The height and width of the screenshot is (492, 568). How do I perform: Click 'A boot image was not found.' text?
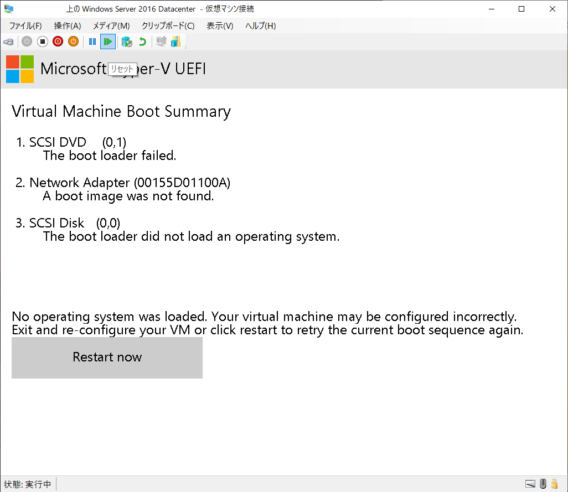(128, 196)
